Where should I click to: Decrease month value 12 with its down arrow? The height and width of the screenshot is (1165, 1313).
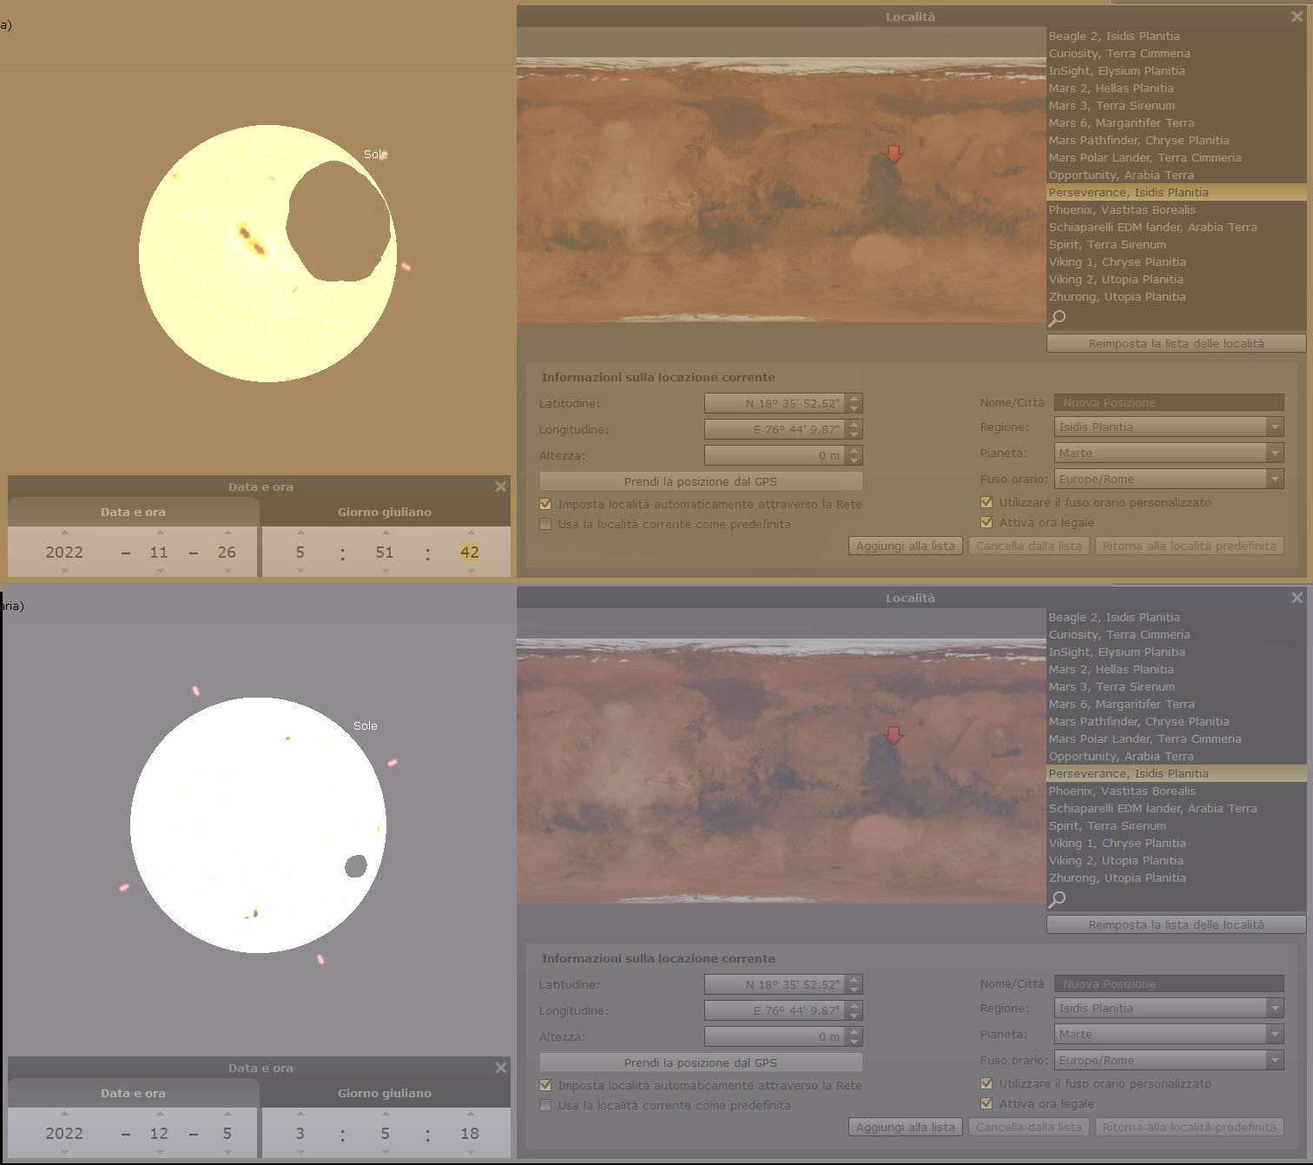click(159, 1152)
